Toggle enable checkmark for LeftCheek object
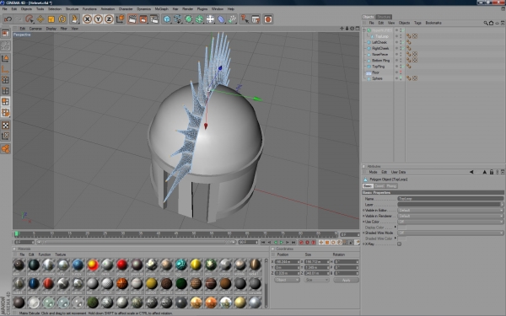This screenshot has width=506, height=316. point(404,42)
